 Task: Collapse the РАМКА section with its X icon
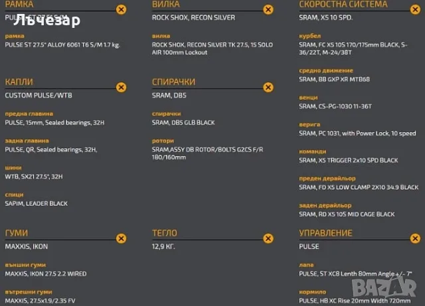[121, 9]
